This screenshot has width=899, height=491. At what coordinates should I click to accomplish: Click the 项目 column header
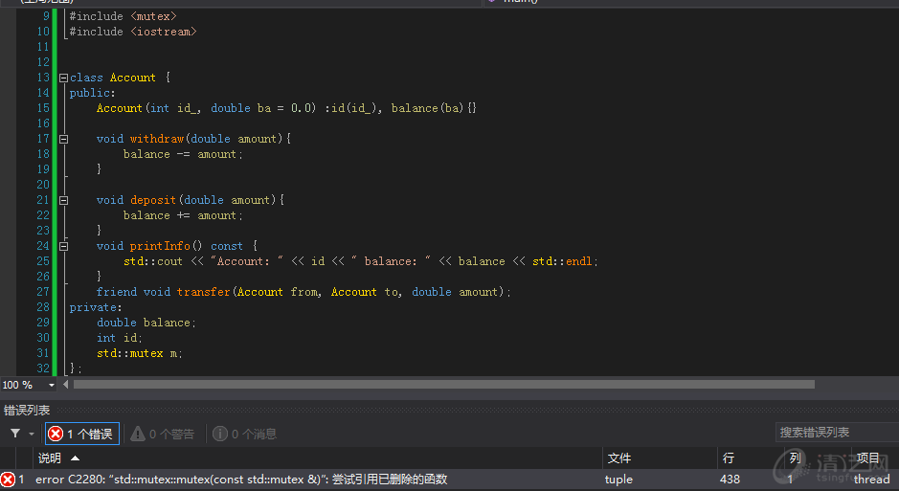(x=867, y=458)
